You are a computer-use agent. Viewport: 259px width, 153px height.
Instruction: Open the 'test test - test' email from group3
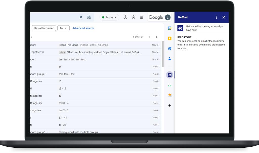coord(96,74)
